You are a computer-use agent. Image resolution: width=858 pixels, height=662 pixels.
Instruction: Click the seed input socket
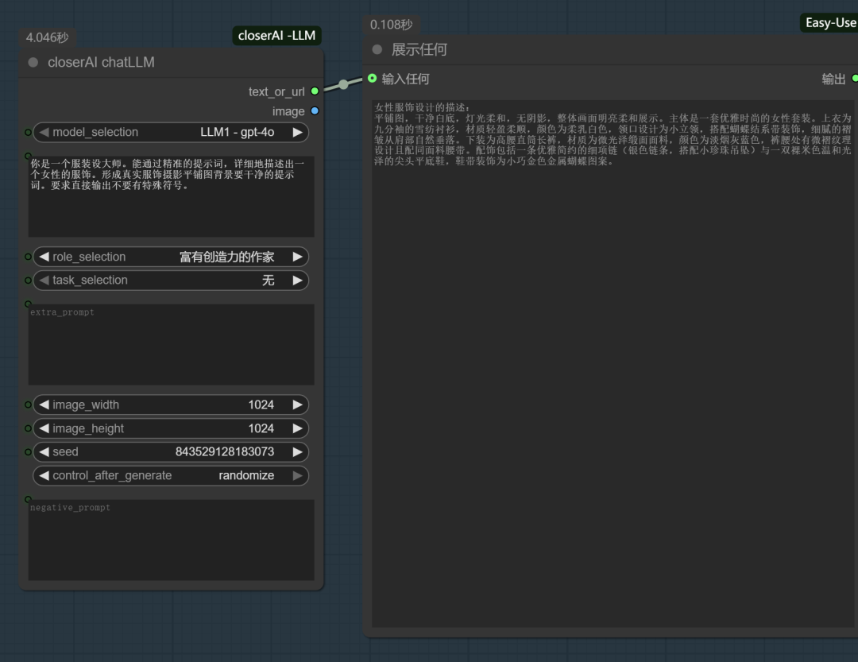(28, 451)
